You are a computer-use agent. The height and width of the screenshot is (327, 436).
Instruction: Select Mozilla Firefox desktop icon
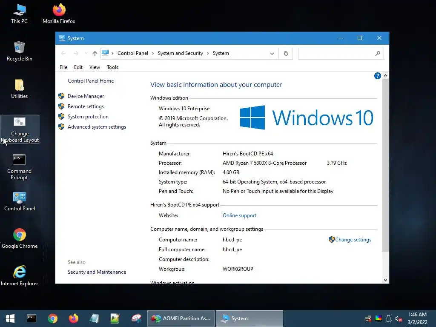59,14
